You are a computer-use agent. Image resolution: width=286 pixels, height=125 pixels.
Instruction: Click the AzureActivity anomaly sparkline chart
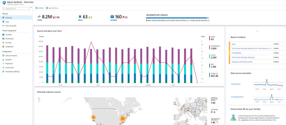(x=268, y=83)
